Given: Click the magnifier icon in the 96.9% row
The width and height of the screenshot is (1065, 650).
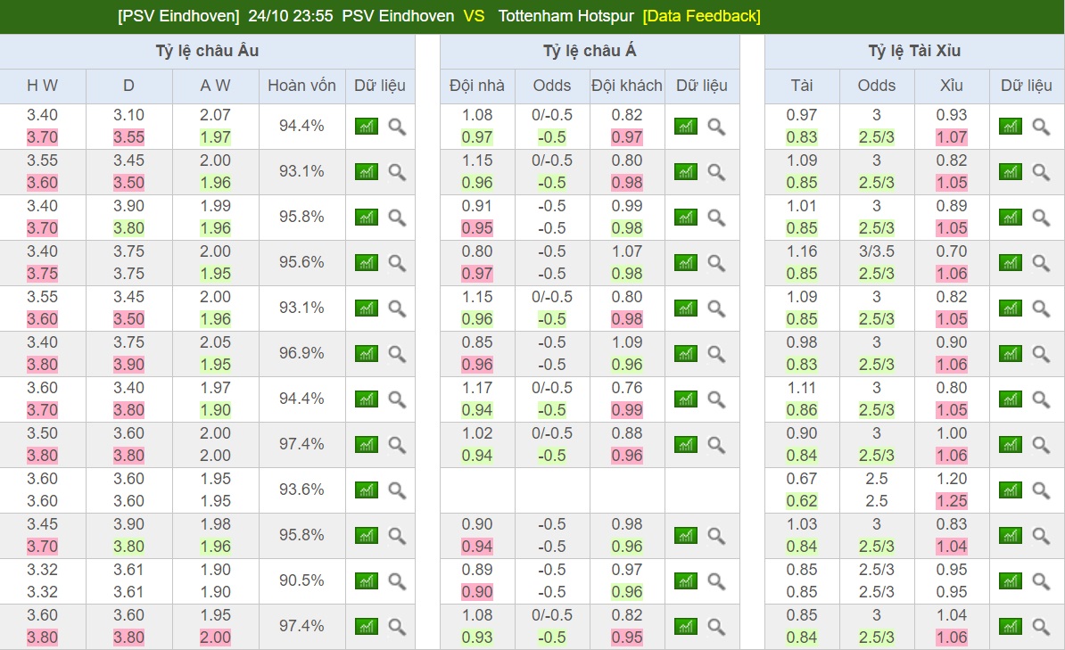Looking at the screenshot, I should click(397, 354).
